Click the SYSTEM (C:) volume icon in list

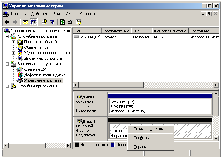pyautogui.click(x=77, y=37)
